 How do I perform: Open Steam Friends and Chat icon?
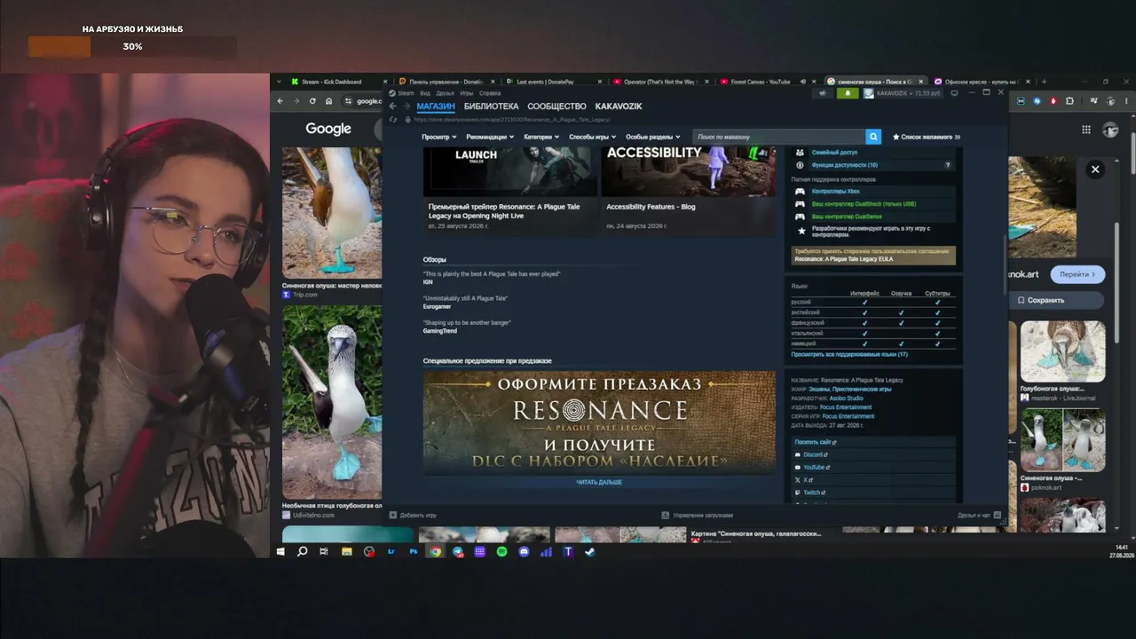click(998, 515)
